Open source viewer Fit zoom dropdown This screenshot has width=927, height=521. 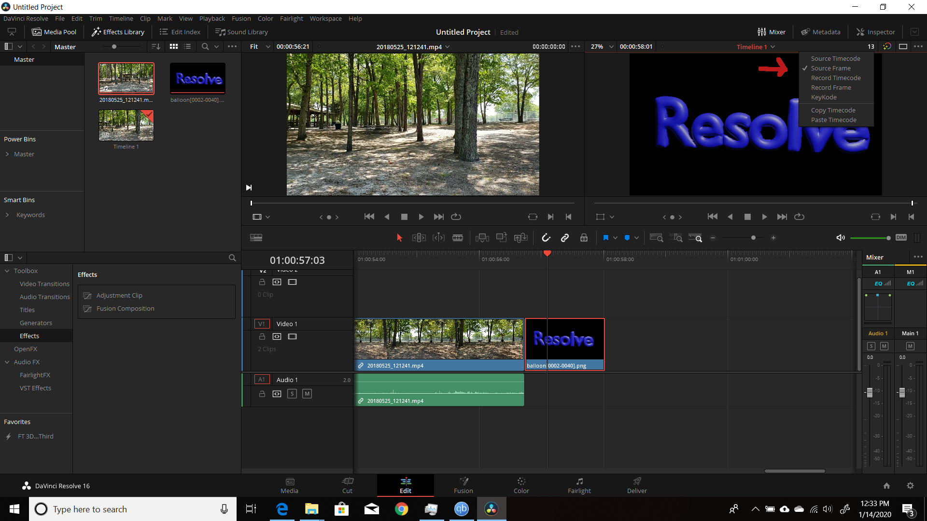(259, 47)
